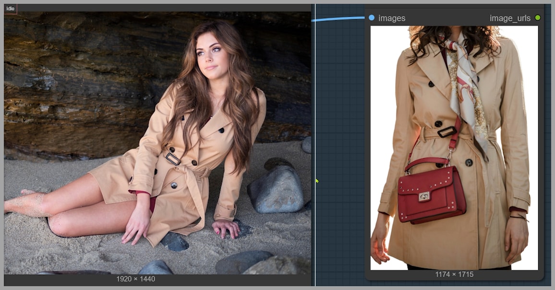The image size is (555, 290).
Task: Click the coat belt buckle in beach photo
Action: coord(173,158)
